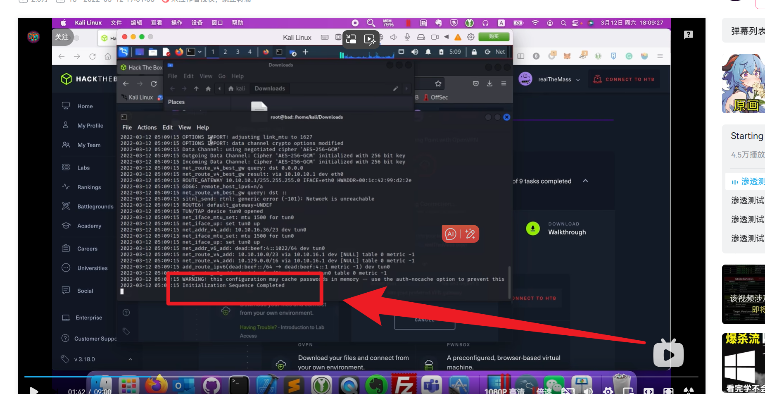765x394 pixels.
Task: Open the Parallels configuration gear
Action: coord(470,37)
